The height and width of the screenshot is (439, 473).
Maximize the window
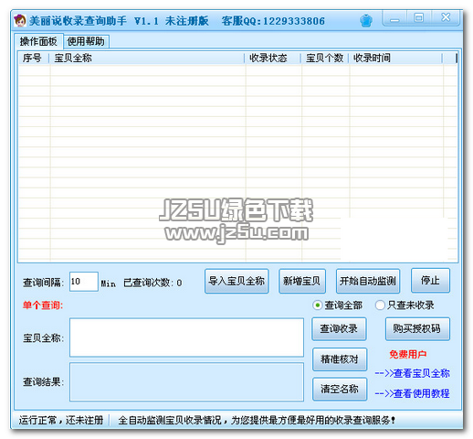[x=419, y=17]
